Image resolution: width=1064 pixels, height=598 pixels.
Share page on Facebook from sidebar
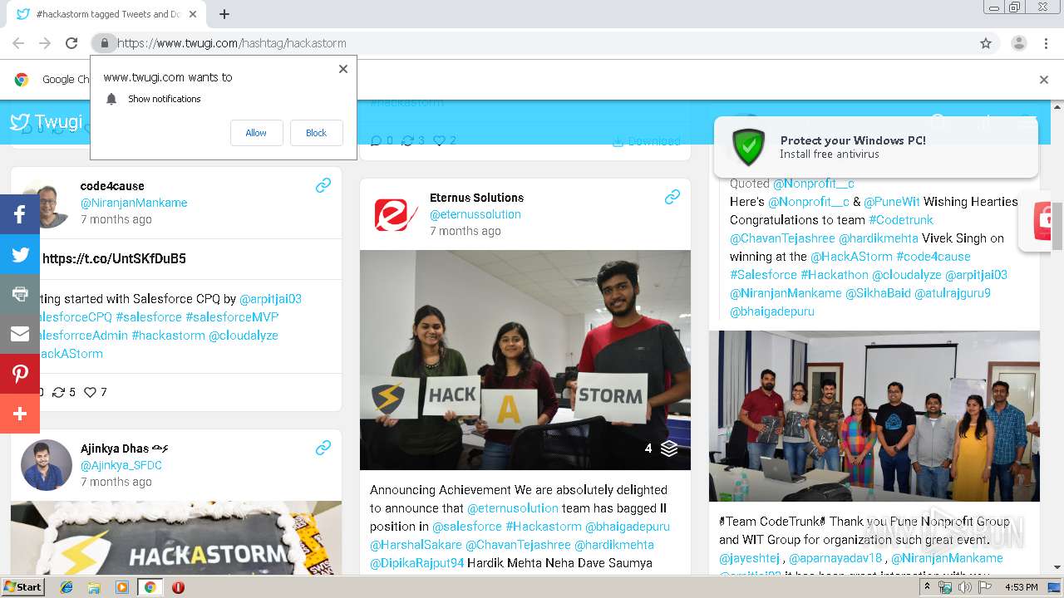[x=20, y=214]
